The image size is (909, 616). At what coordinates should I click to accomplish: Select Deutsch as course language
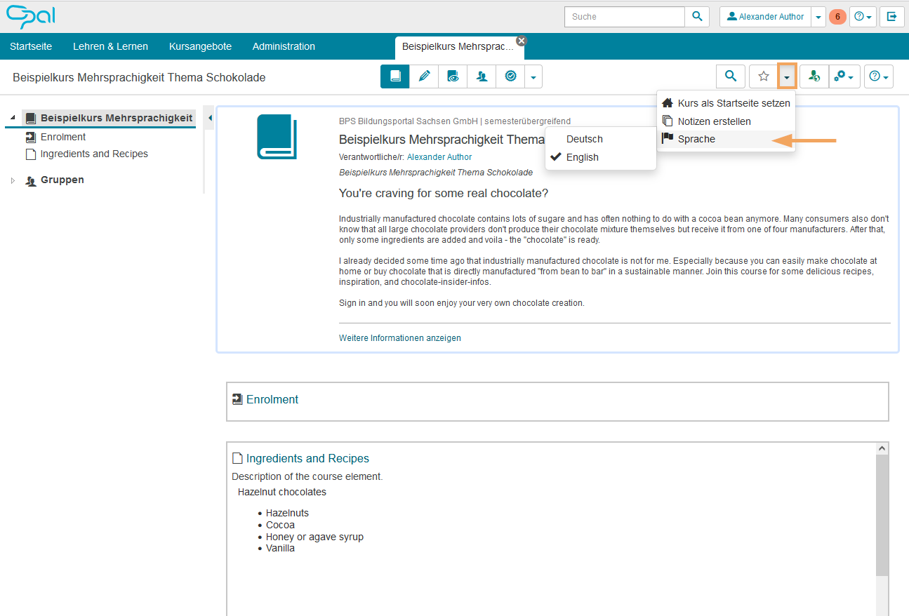[584, 139]
